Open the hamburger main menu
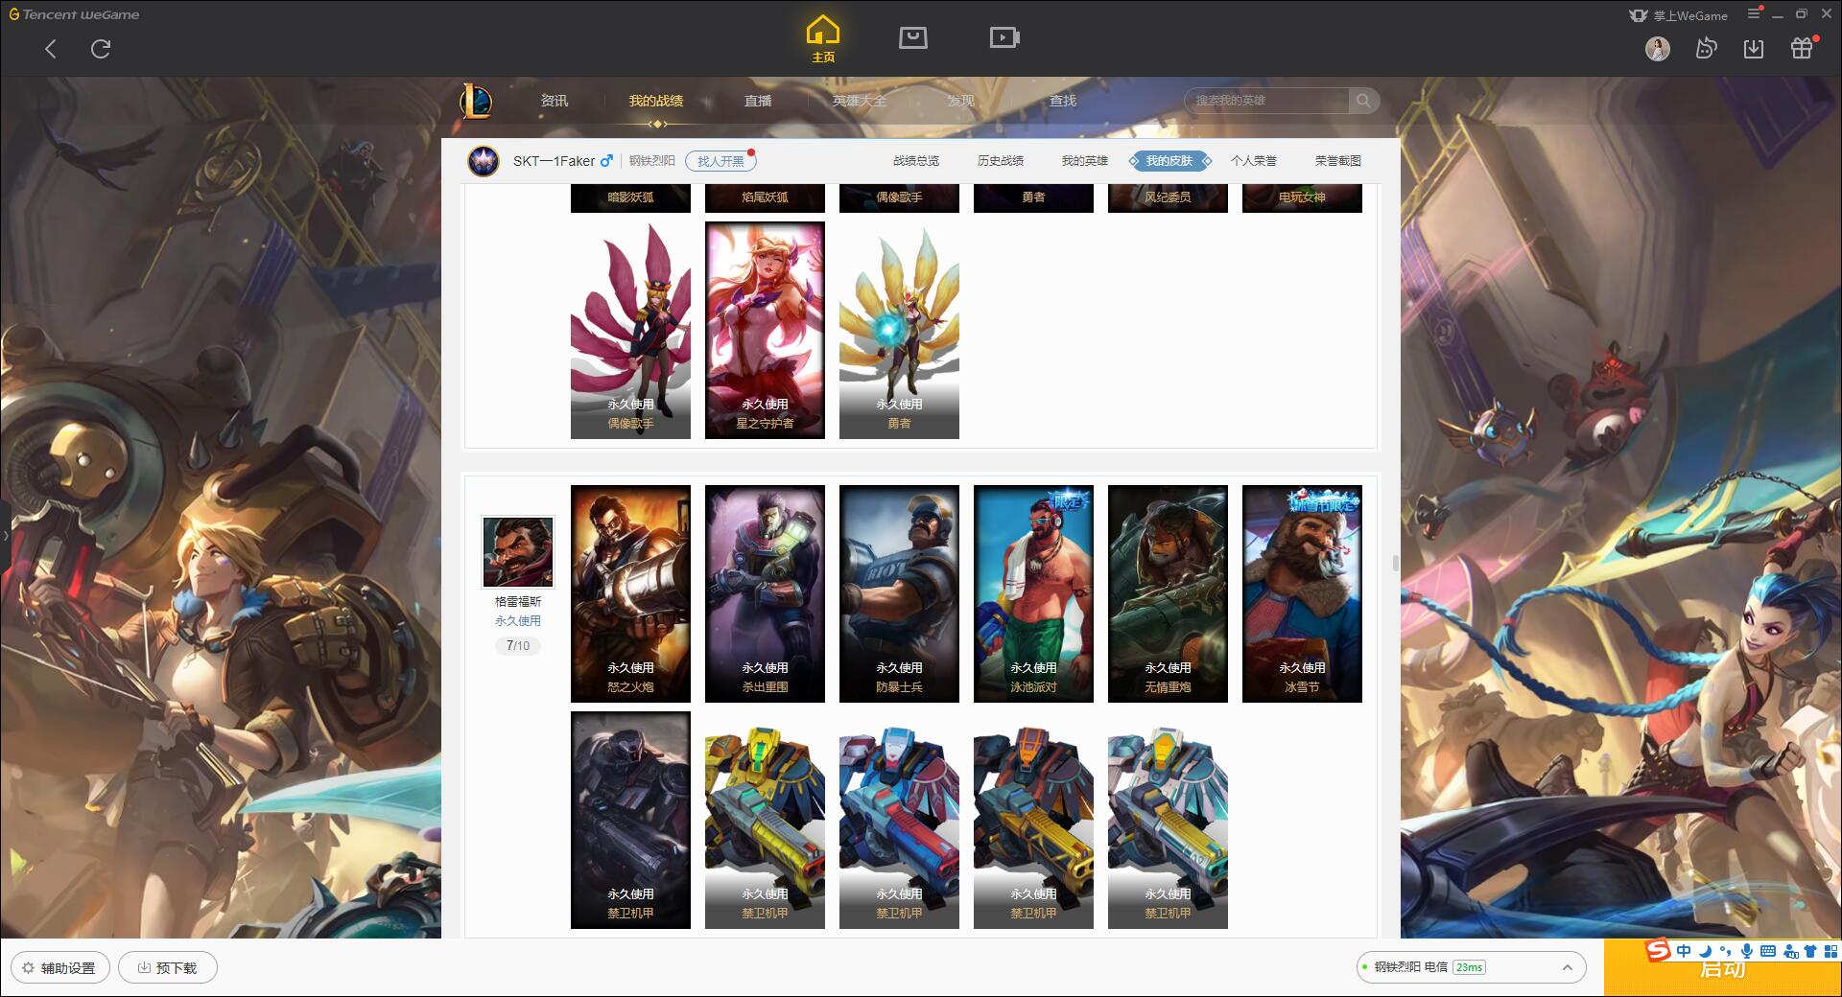1842x997 pixels. [1754, 13]
